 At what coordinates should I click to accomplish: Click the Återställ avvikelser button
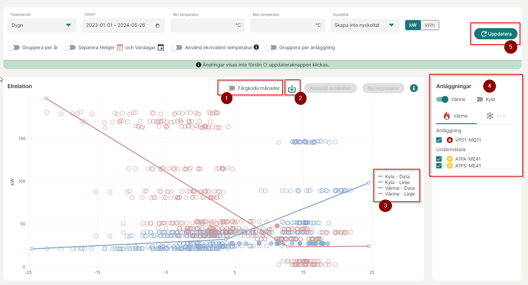click(x=331, y=88)
